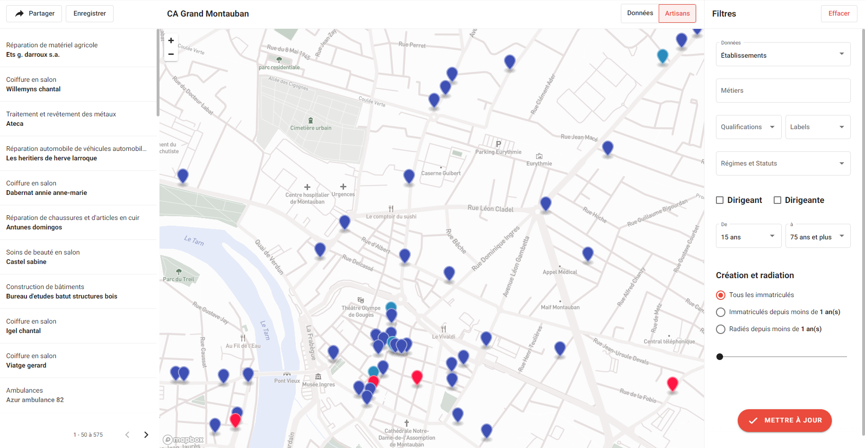
Task: Click the Mettre à jour button
Action: (x=785, y=421)
